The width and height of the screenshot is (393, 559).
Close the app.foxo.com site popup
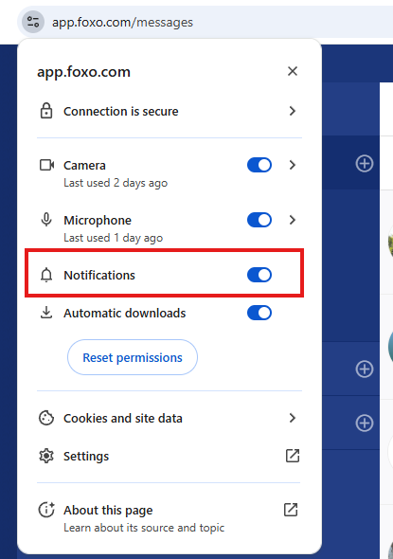pos(293,71)
